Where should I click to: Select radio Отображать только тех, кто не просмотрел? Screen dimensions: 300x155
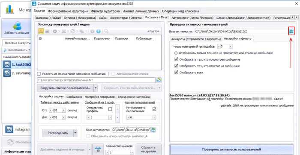pyautogui.click(x=176, y=53)
